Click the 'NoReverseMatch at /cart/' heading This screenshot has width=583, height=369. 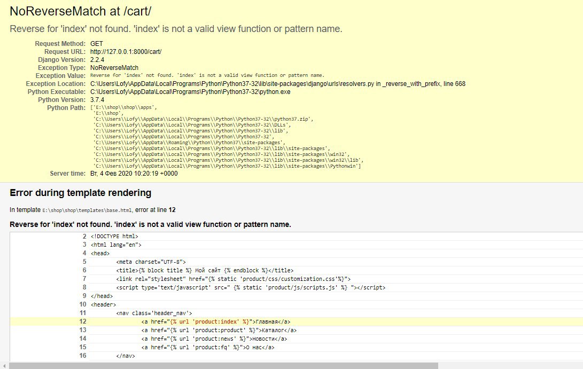click(x=80, y=11)
